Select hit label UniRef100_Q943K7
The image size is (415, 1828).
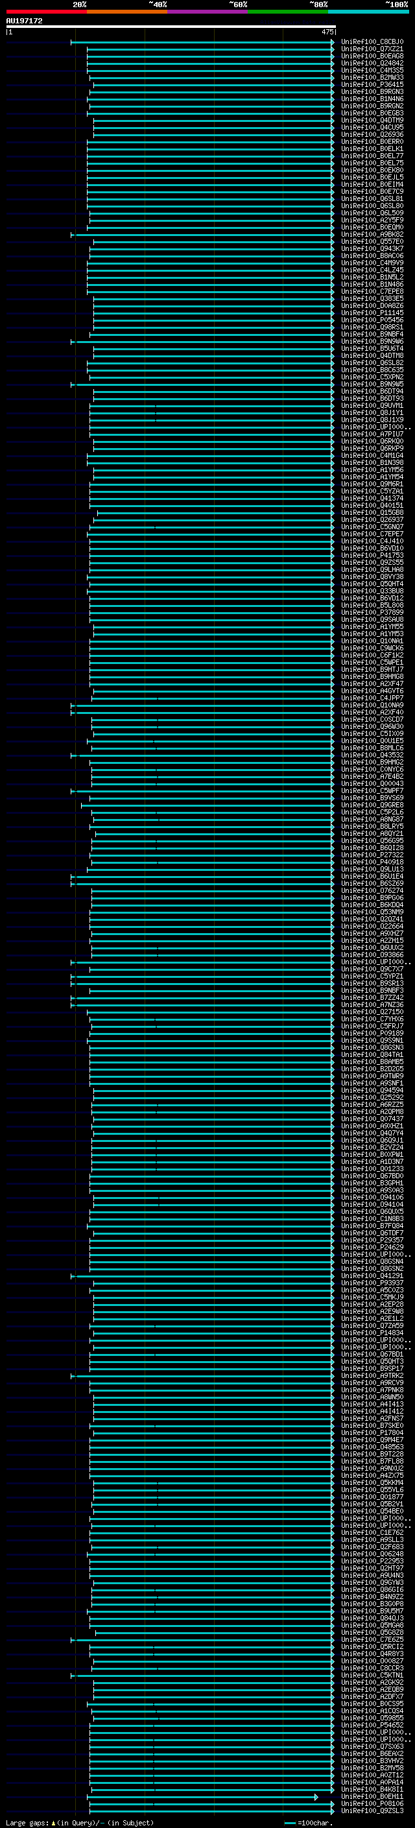click(x=372, y=248)
